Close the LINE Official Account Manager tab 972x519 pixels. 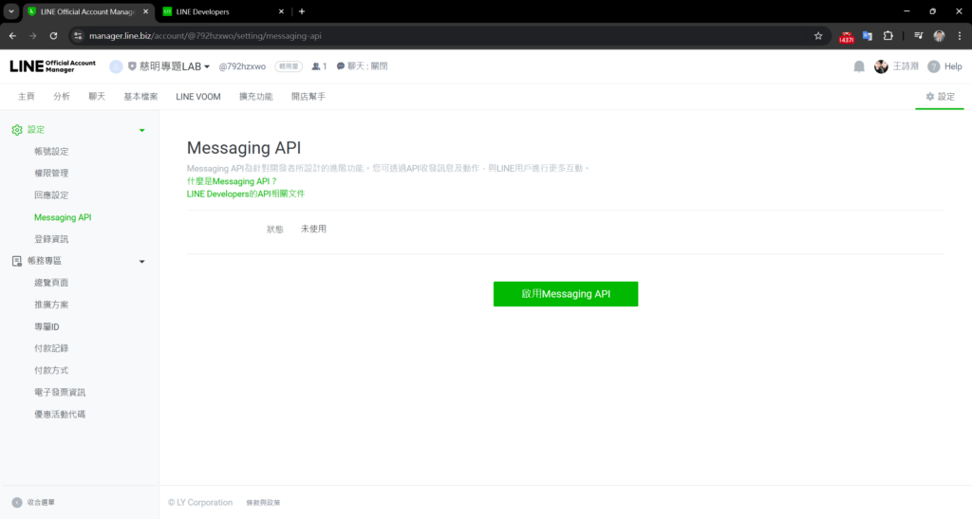pos(145,11)
